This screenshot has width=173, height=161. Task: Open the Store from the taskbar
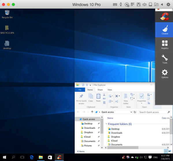pos(50,157)
